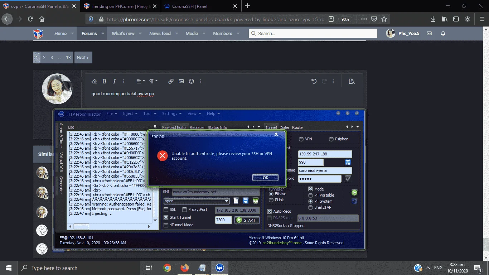Image resolution: width=489 pixels, height=275 pixels.
Task: Open the Route tab
Action: pyautogui.click(x=297, y=127)
